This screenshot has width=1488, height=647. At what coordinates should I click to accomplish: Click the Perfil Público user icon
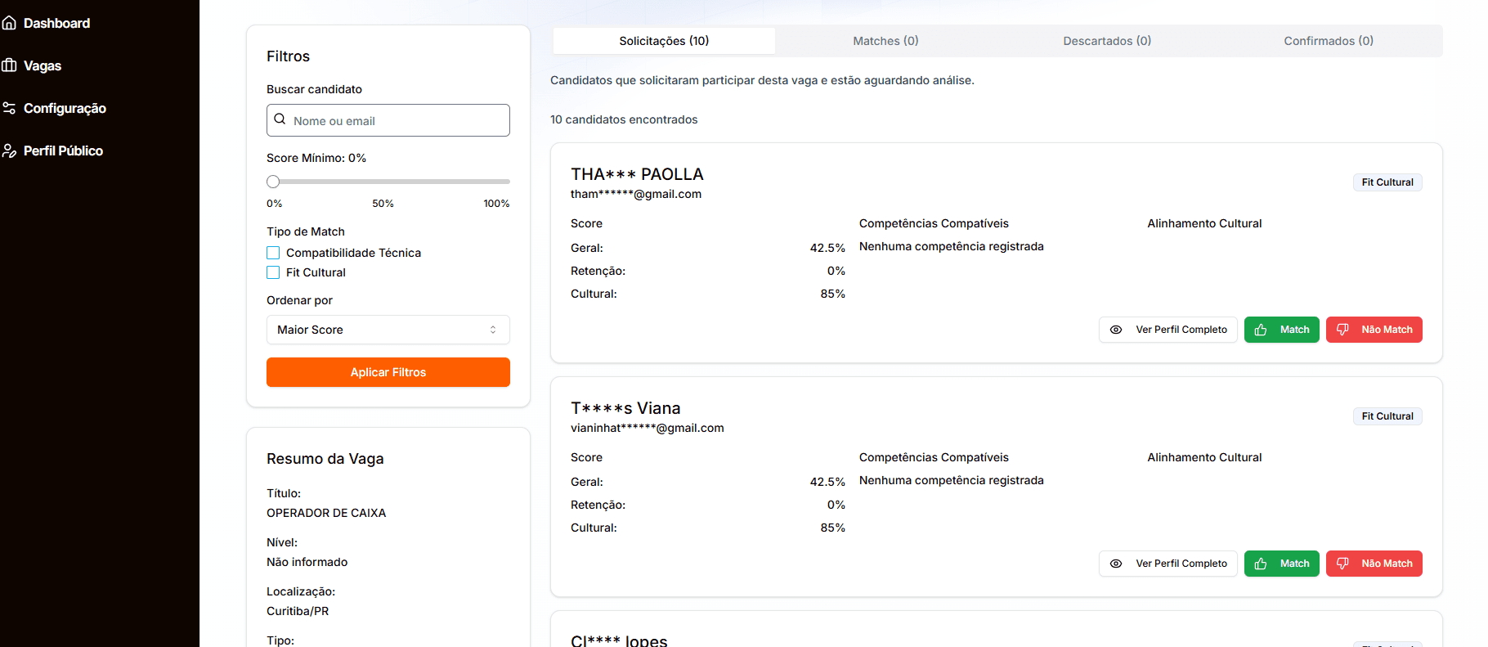[10, 151]
